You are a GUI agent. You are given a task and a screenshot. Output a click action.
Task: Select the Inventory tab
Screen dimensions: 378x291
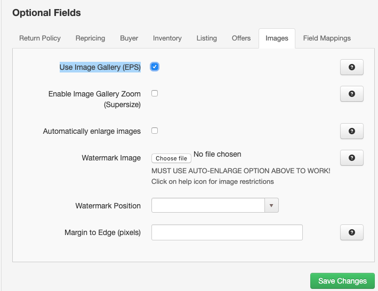pyautogui.click(x=167, y=38)
